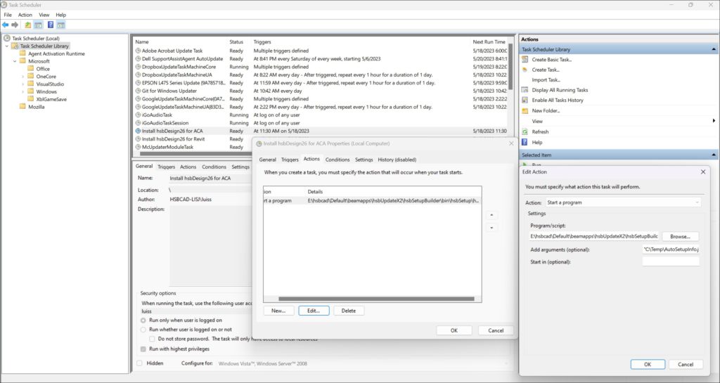Expand the Windows folder node
Viewport: 720px width, 383px height.
(23, 92)
